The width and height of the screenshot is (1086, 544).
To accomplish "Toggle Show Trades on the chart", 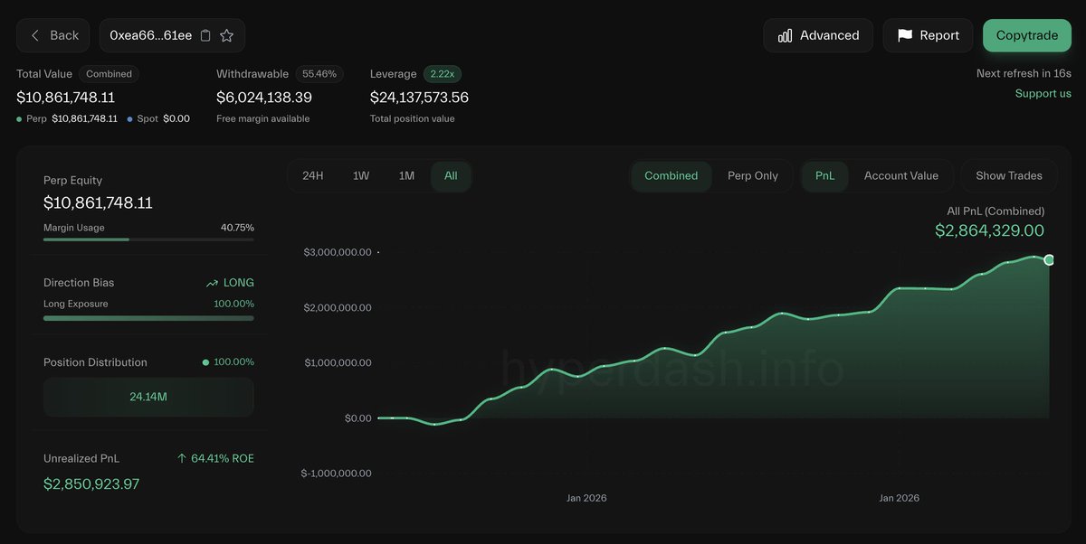I will [x=1008, y=175].
